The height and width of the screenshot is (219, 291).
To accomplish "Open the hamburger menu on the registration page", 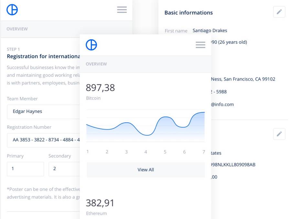I will tap(122, 10).
